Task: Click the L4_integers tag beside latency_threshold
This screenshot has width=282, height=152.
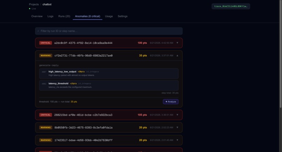Action: pos(85,84)
